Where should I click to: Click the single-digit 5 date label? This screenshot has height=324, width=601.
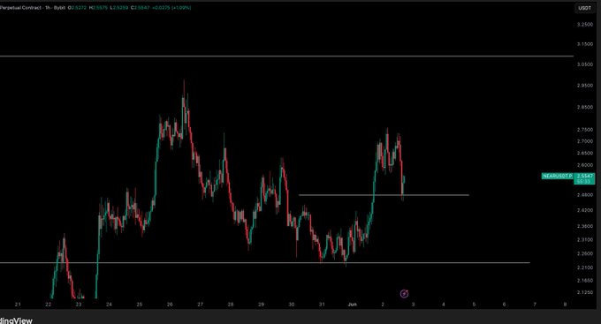pyautogui.click(x=474, y=305)
